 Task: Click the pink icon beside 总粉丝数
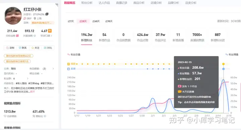pos(17,36)
